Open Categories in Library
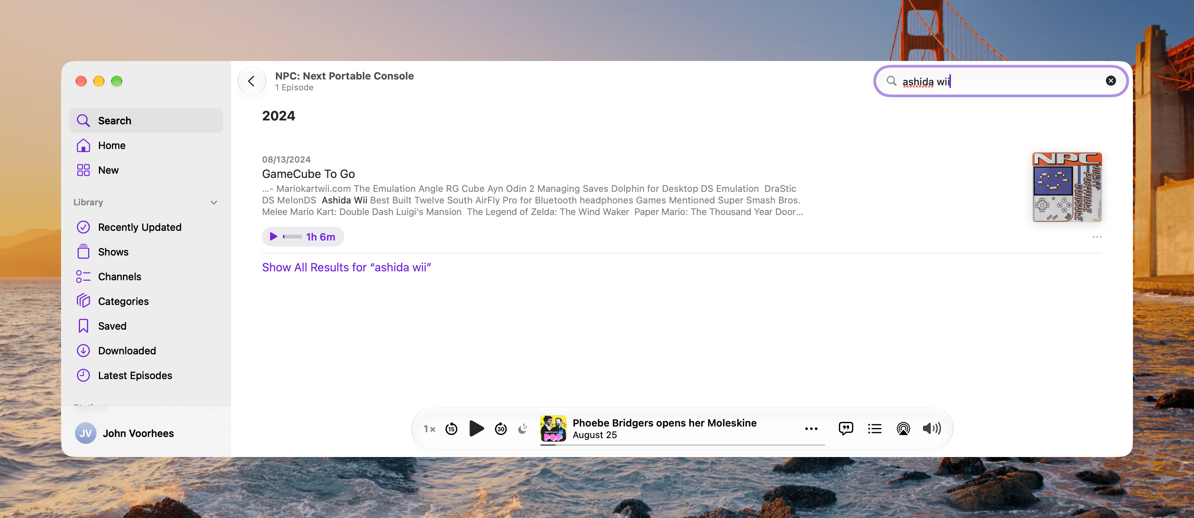 (146, 301)
